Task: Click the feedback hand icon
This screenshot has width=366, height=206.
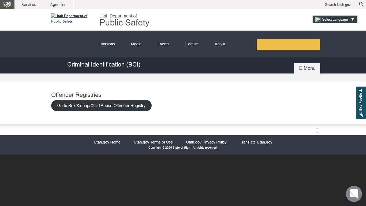Action: (361, 115)
